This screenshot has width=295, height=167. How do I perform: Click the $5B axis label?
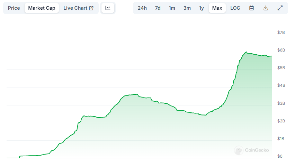coord(281,68)
